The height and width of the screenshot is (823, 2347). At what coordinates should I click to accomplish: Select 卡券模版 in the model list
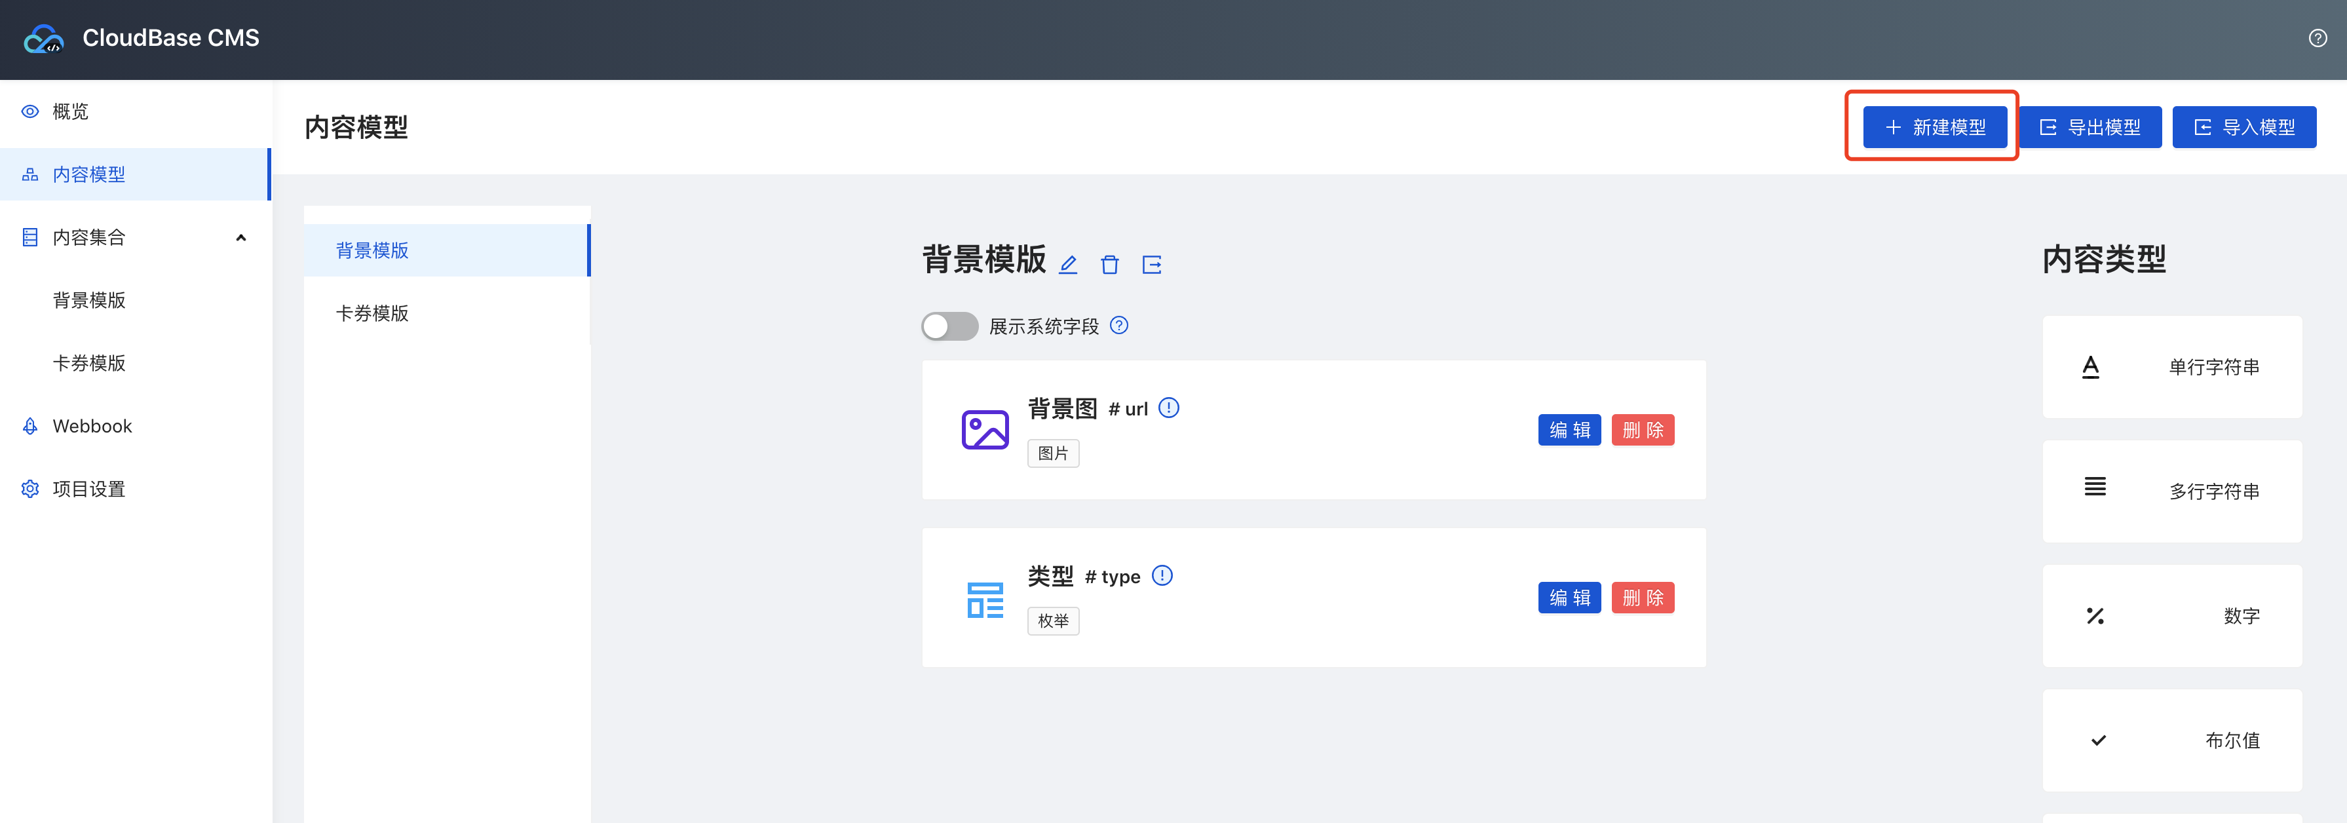[372, 313]
